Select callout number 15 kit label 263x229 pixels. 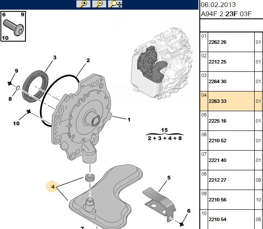[x=164, y=130]
